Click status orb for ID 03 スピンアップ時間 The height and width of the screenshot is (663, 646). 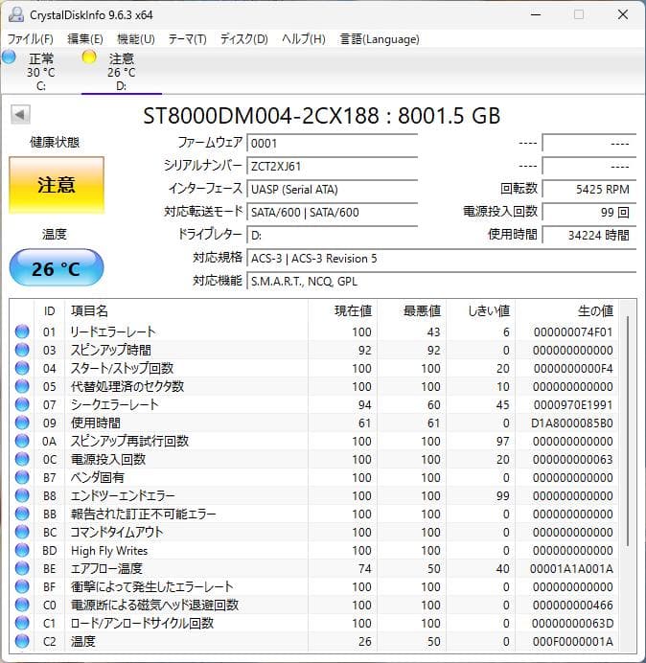[22, 350]
